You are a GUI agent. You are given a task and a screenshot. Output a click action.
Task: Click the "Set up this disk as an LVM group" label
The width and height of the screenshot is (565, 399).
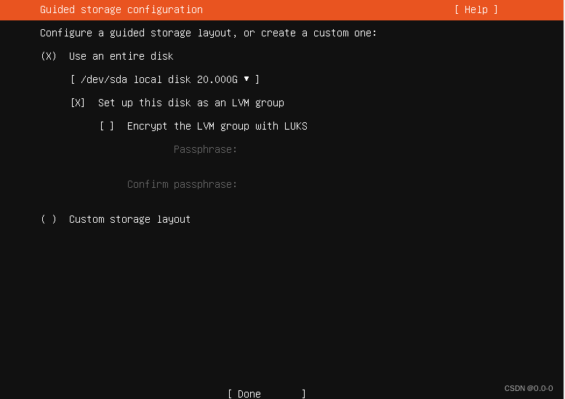(191, 103)
